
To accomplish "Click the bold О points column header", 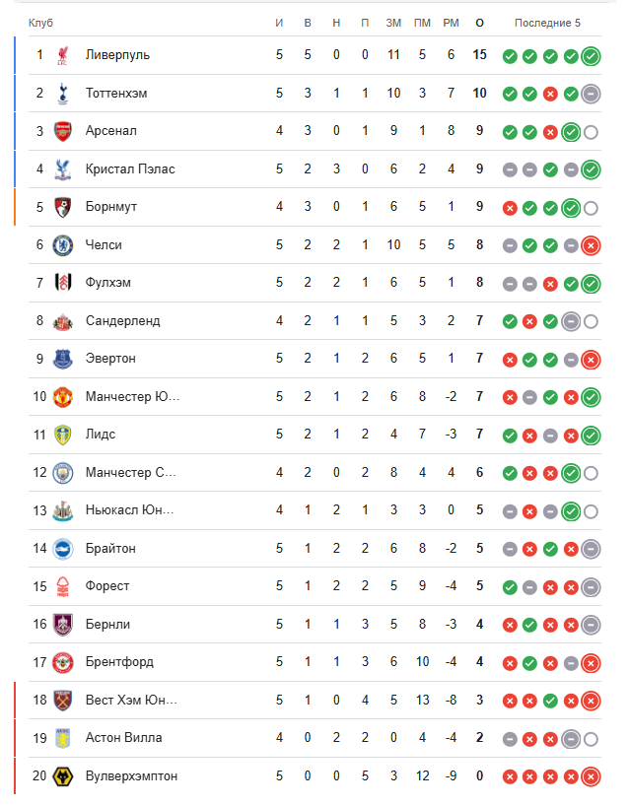I will [x=479, y=23].
